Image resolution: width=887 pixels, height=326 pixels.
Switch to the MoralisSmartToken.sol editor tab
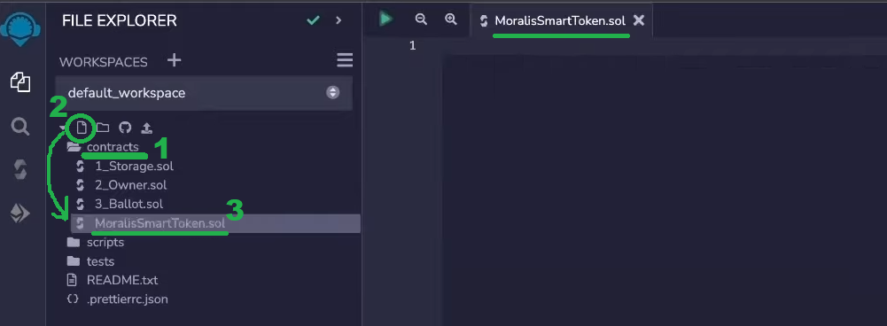pyautogui.click(x=560, y=21)
